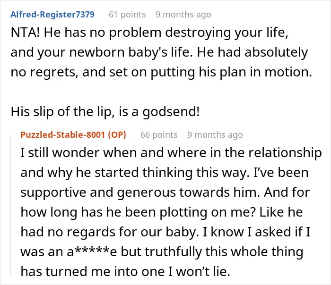Open Alfred-Register7379's user profile
The width and height of the screenshot is (331, 285).
[x=52, y=15]
